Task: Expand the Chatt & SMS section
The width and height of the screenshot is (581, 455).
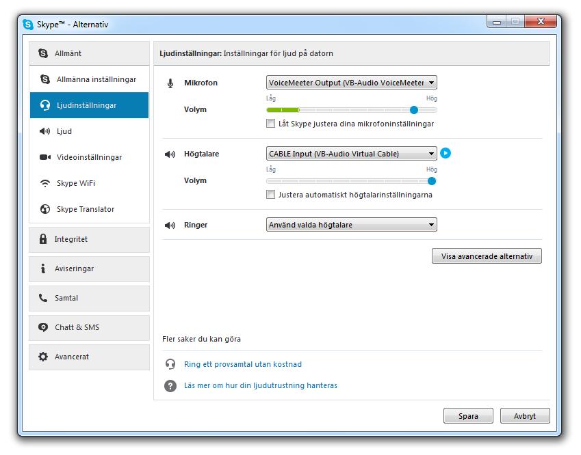Action: pos(89,328)
